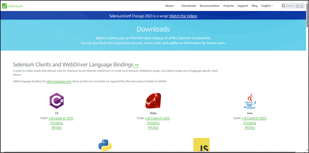Screen dimensions: 309x153
Task: Click the Python logo
Action: pyautogui.click(x=105, y=145)
